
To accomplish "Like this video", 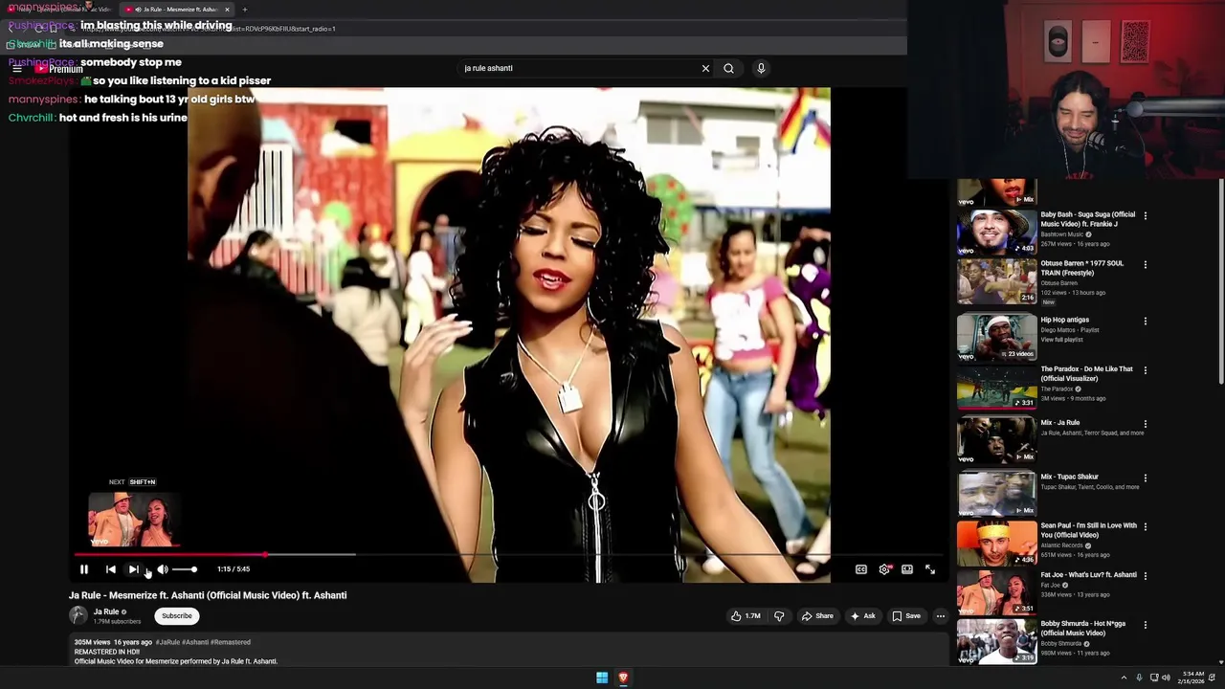I will coord(746,616).
